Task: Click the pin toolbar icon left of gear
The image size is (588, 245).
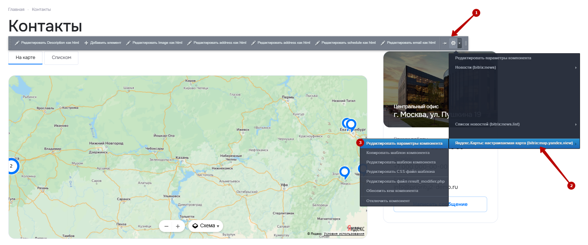Action: [x=444, y=43]
